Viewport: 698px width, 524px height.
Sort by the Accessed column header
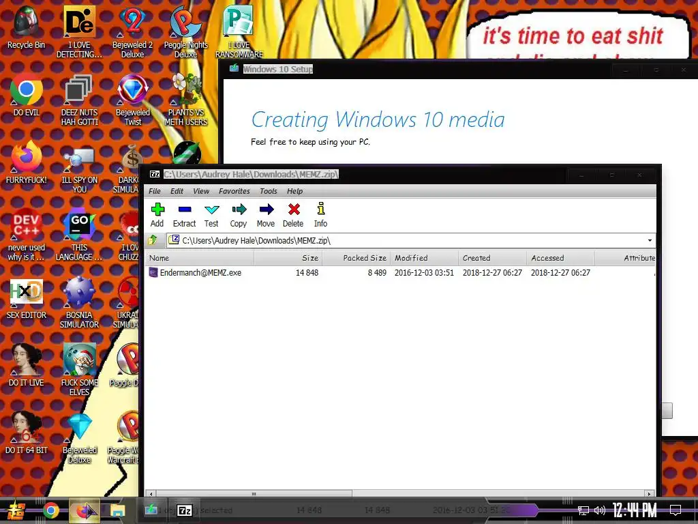[560, 258]
